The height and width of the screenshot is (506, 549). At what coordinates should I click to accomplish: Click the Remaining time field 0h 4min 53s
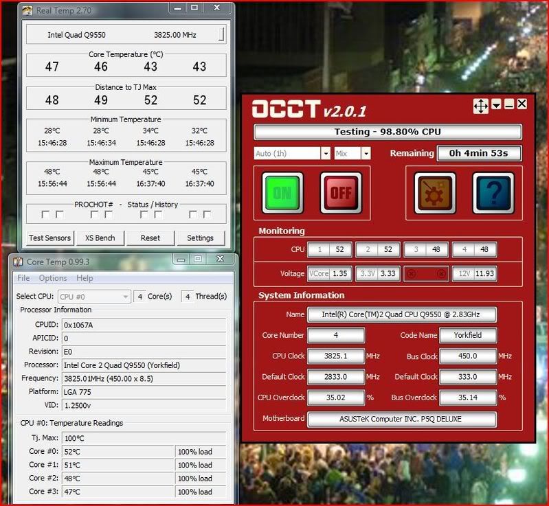click(x=479, y=153)
